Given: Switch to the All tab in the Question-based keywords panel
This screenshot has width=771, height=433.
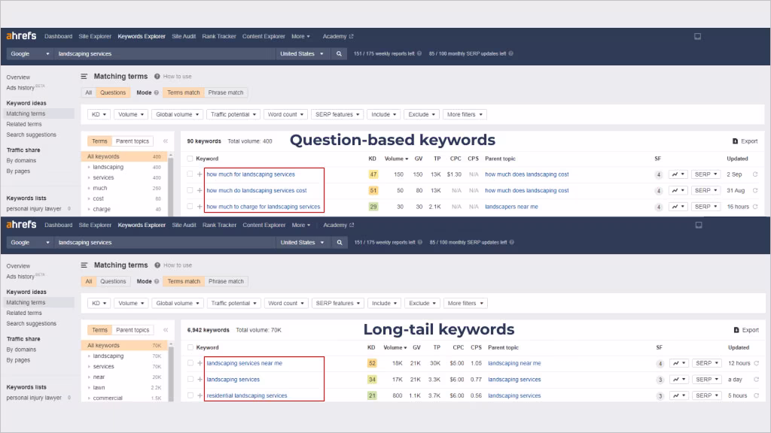Looking at the screenshot, I should (x=89, y=92).
